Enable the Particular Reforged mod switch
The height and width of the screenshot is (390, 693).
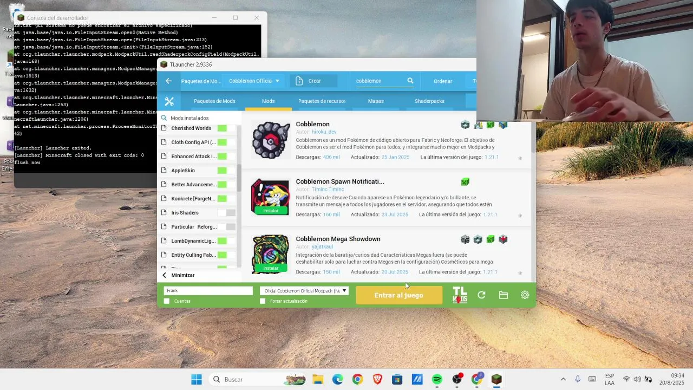point(226,227)
